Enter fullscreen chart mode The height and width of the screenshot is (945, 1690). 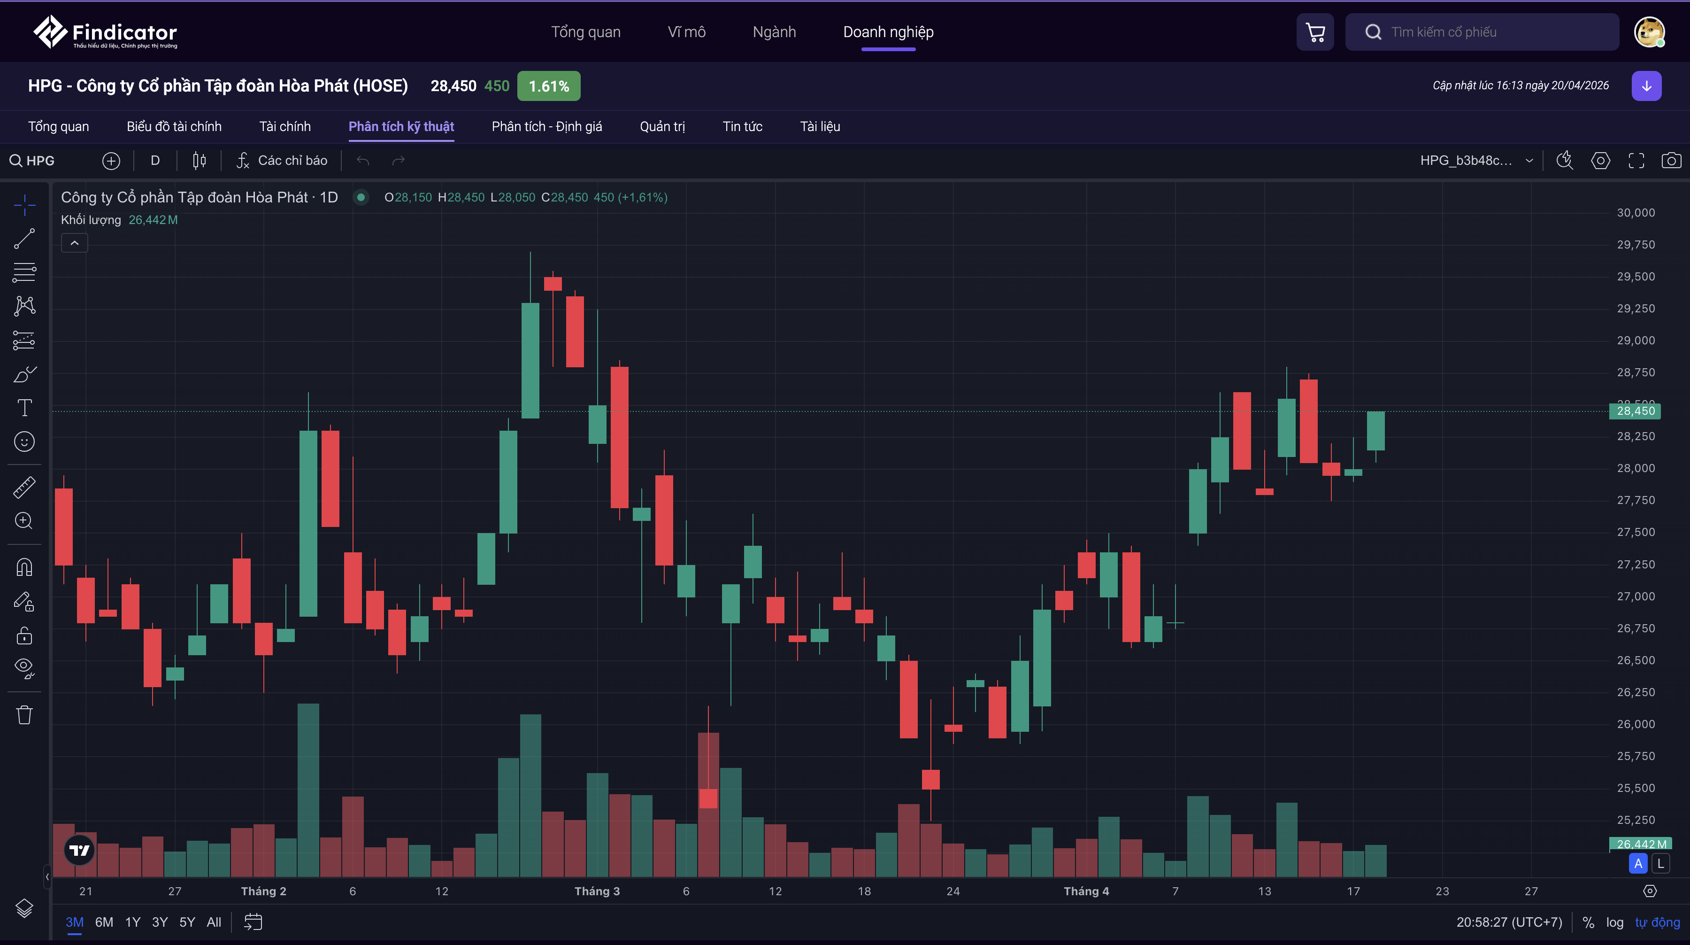click(x=1636, y=161)
